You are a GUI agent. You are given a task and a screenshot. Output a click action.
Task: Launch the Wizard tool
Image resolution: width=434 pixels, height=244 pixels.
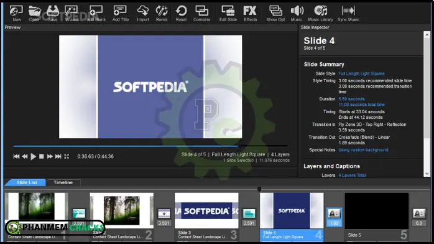(x=72, y=13)
